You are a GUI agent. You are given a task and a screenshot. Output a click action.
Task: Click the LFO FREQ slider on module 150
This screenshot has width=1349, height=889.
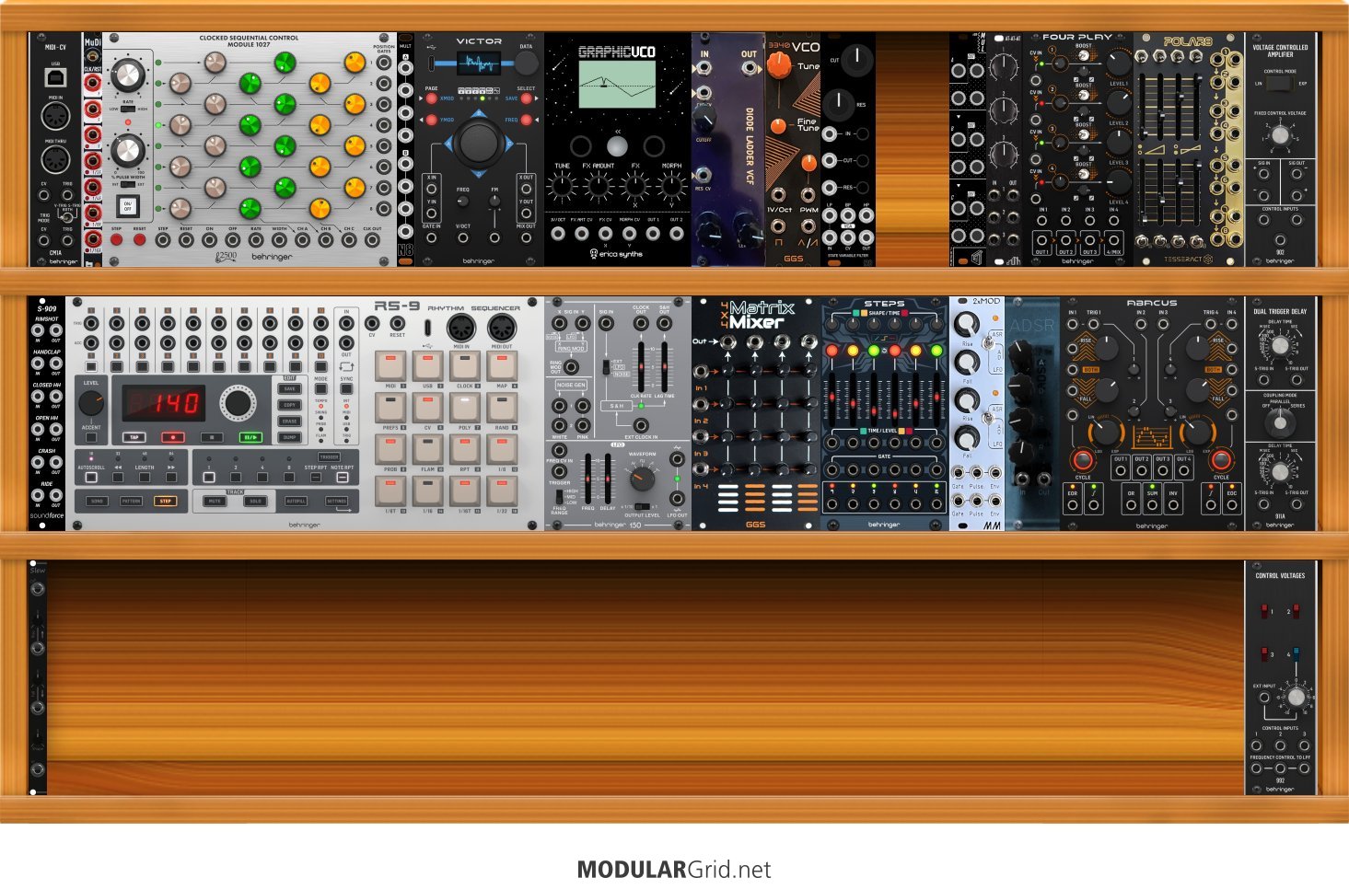[x=587, y=479]
